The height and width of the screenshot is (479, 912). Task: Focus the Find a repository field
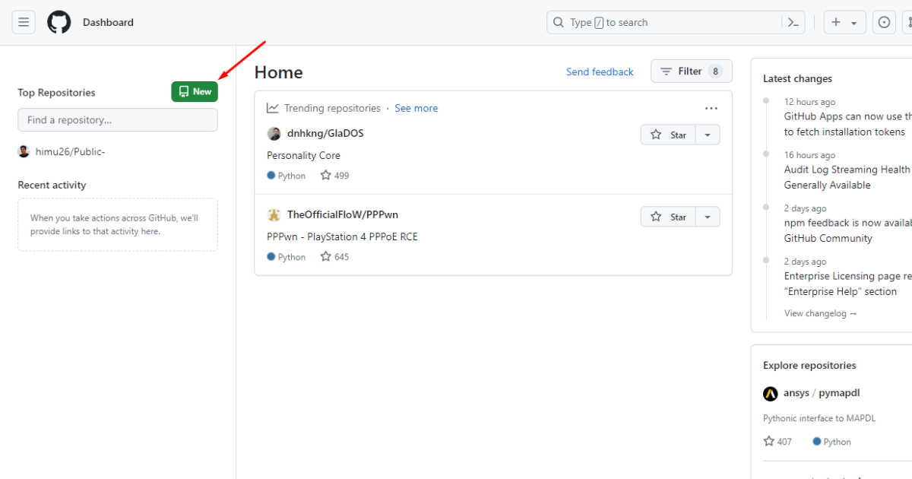[x=118, y=120]
